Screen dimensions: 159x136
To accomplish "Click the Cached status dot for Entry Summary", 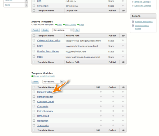I will [x=113, y=111].
